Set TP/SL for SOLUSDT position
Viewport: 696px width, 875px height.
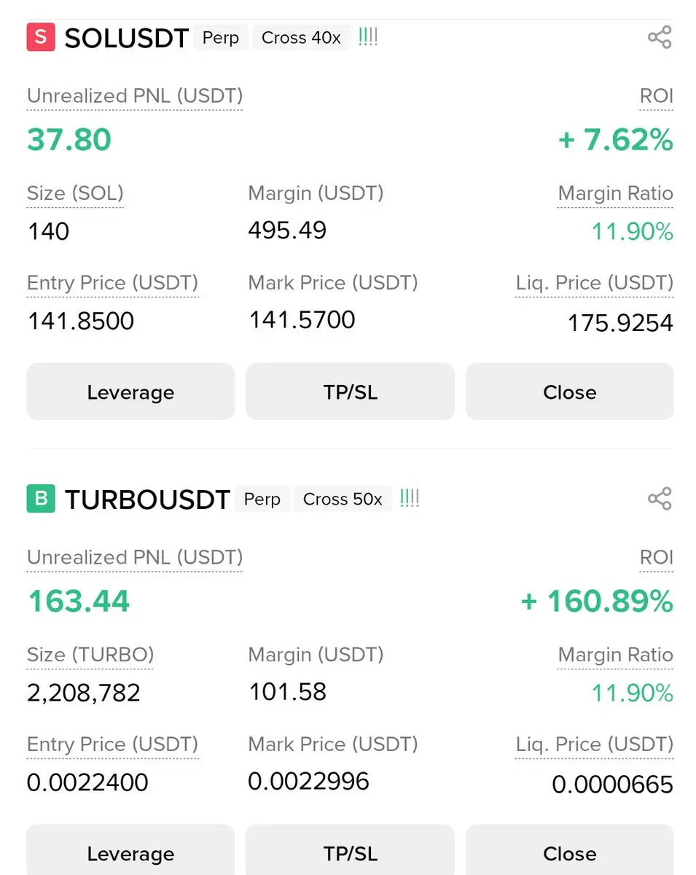350,392
